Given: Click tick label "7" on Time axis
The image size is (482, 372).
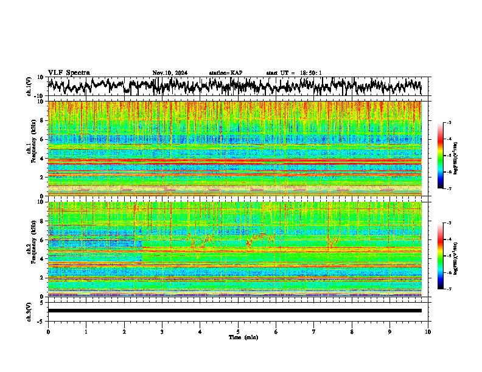Looking at the screenshot, I should (314, 332).
